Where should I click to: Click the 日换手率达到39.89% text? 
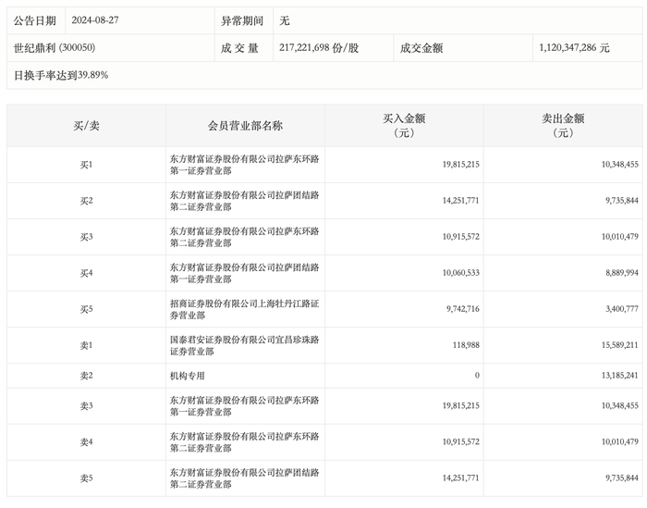tap(61, 75)
